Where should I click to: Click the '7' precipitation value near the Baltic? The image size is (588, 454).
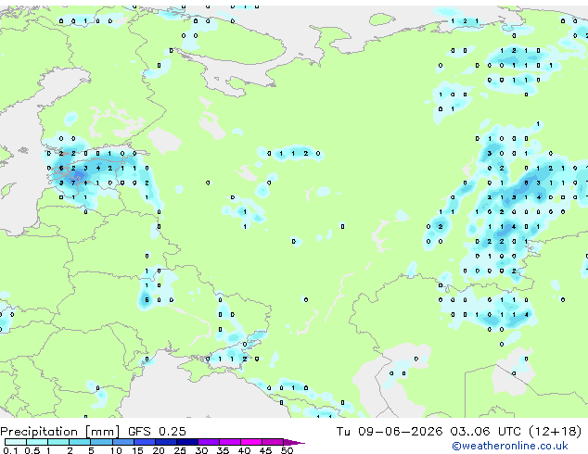pyautogui.click(x=73, y=183)
